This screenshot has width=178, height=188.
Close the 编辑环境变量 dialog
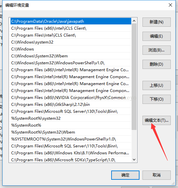pos(170,5)
